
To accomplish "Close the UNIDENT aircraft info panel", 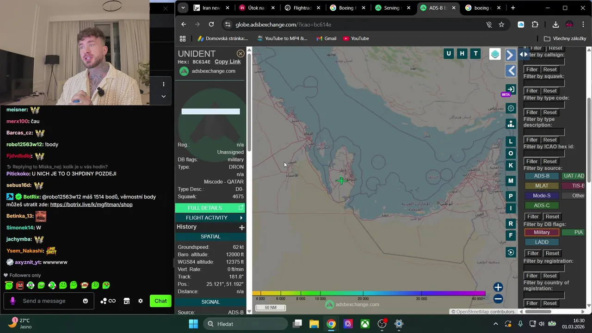I will click(x=240, y=54).
